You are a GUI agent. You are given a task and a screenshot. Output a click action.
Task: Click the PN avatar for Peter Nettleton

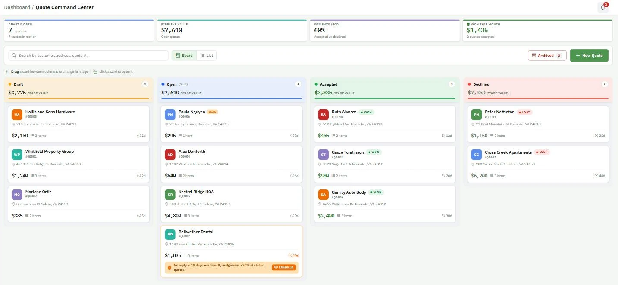[x=477, y=115]
